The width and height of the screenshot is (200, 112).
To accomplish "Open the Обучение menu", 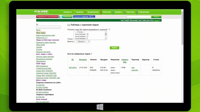I will [x=107, y=12].
